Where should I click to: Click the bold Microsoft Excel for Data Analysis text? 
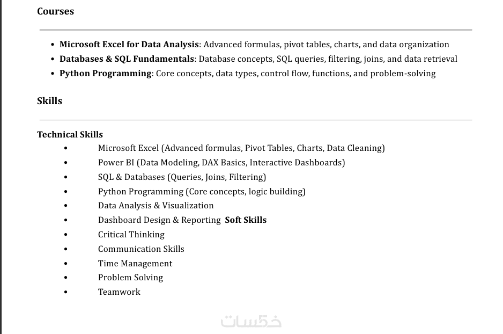[x=129, y=45]
